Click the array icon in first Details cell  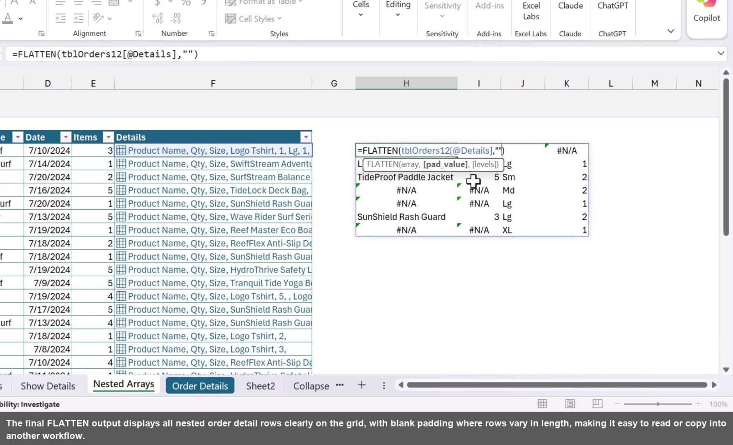(121, 150)
